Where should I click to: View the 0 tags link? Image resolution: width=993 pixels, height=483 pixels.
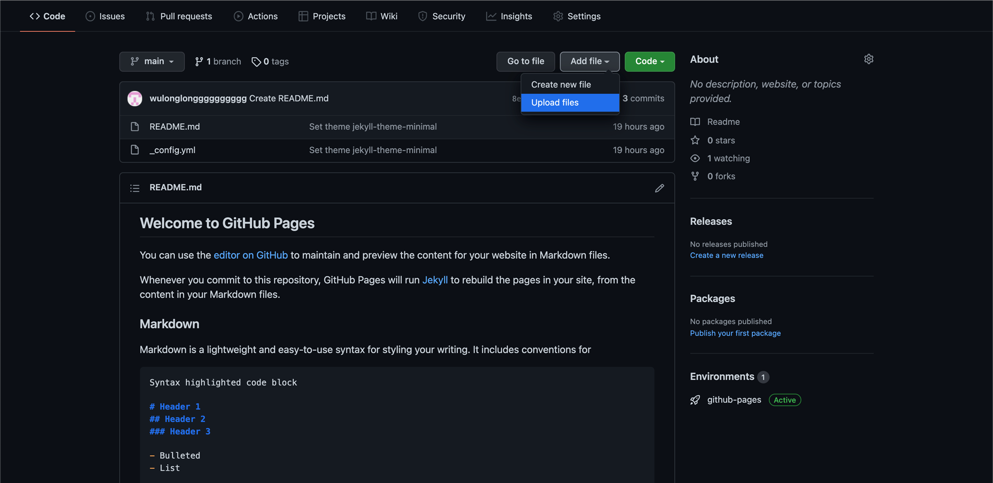[270, 62]
